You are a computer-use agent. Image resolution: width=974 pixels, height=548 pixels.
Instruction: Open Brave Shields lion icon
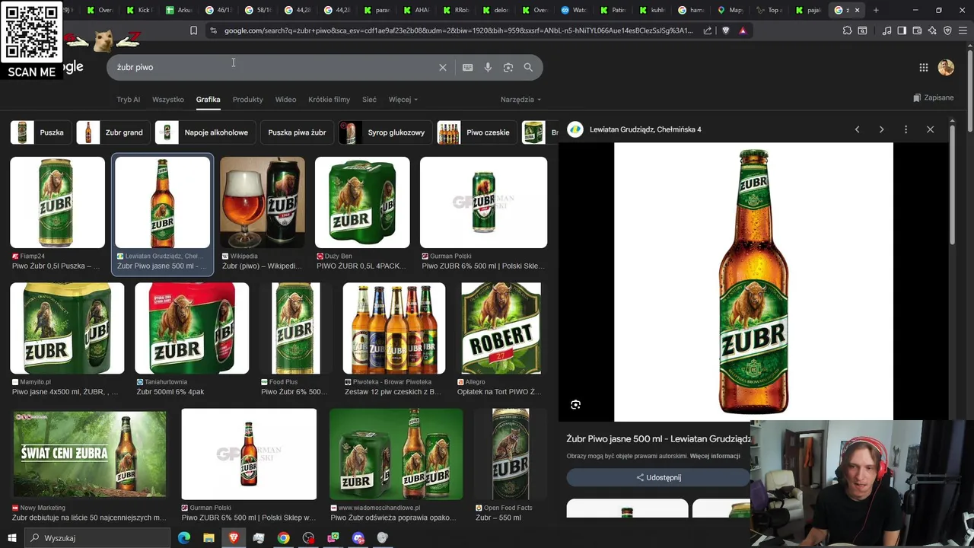(725, 30)
